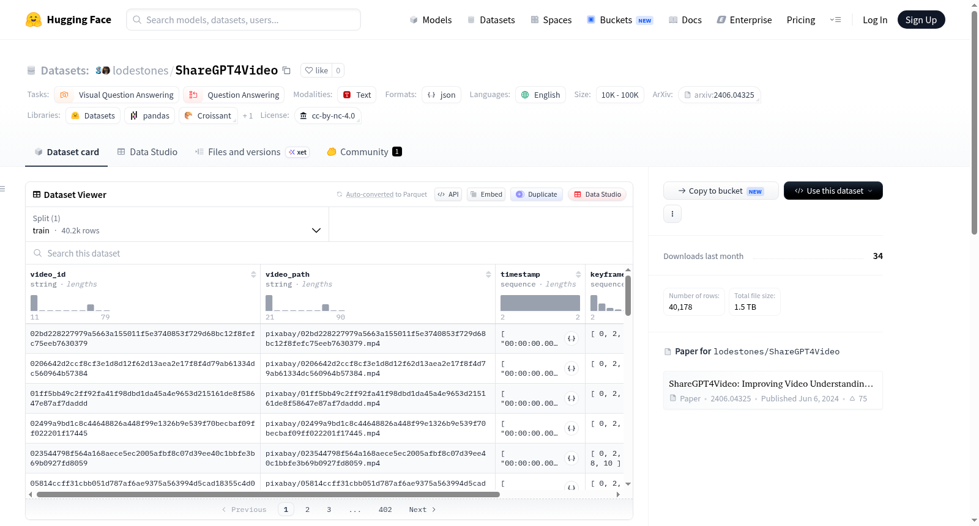Expand the Split train dropdown
This screenshot has width=979, height=526.
click(177, 224)
